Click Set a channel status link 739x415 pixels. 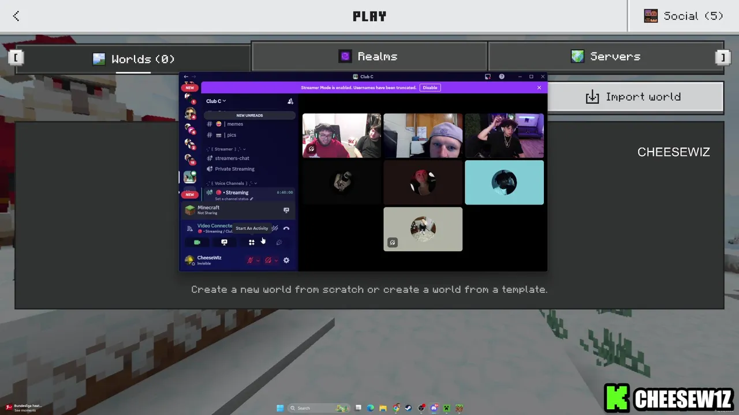click(233, 199)
